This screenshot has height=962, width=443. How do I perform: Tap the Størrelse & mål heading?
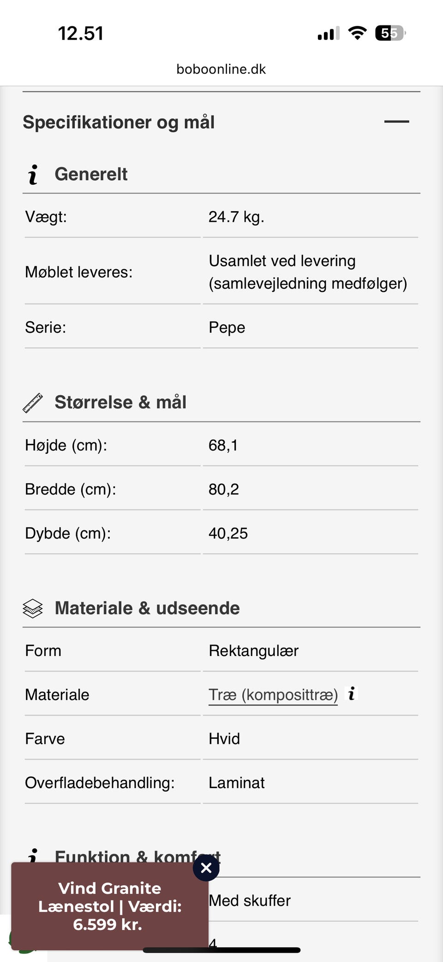[120, 402]
